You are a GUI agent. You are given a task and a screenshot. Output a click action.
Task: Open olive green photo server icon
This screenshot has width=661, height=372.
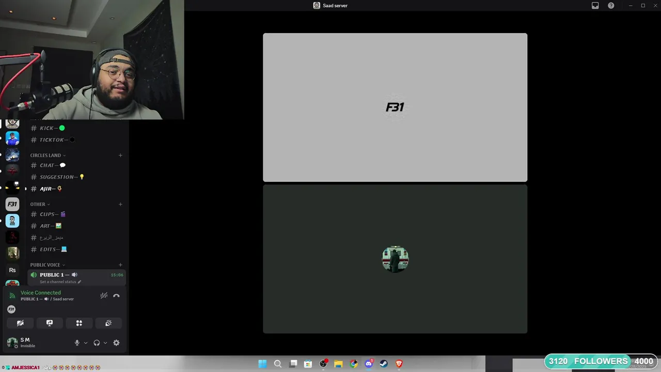pos(12,253)
